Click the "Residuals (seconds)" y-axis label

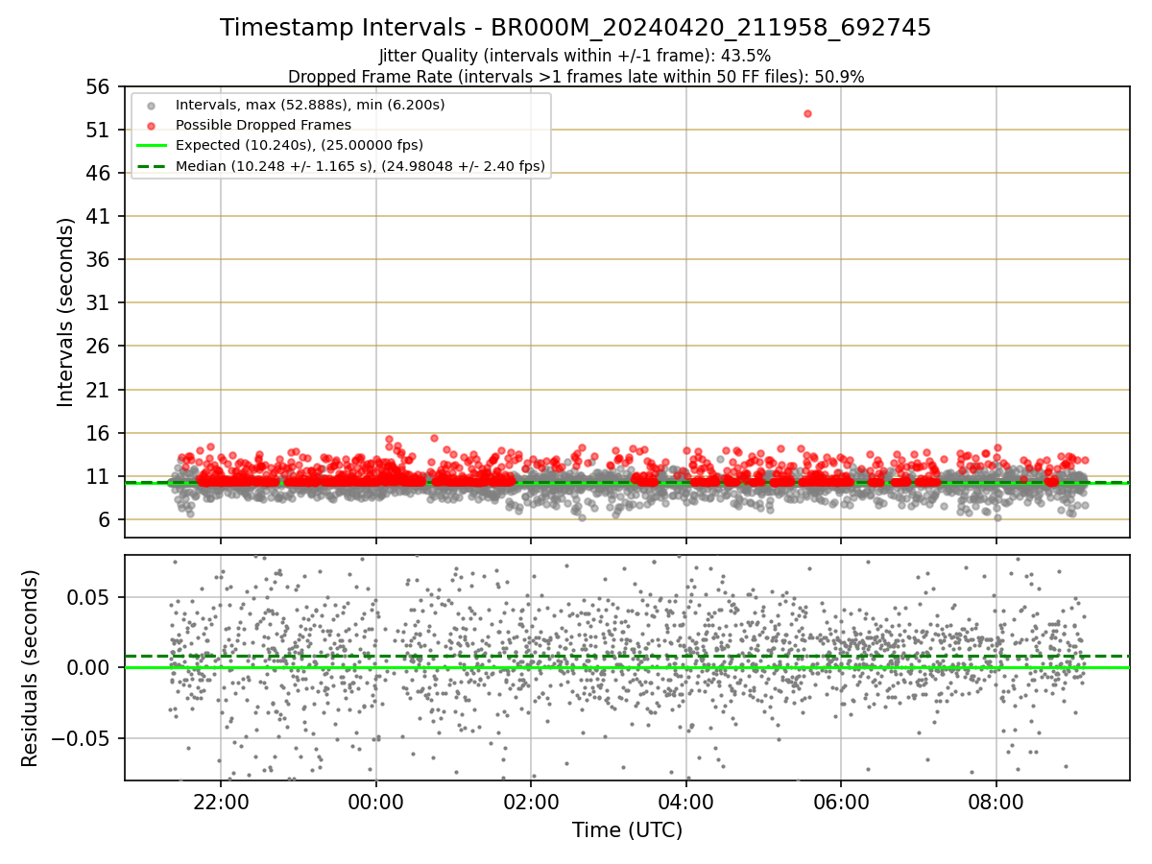(x=30, y=668)
